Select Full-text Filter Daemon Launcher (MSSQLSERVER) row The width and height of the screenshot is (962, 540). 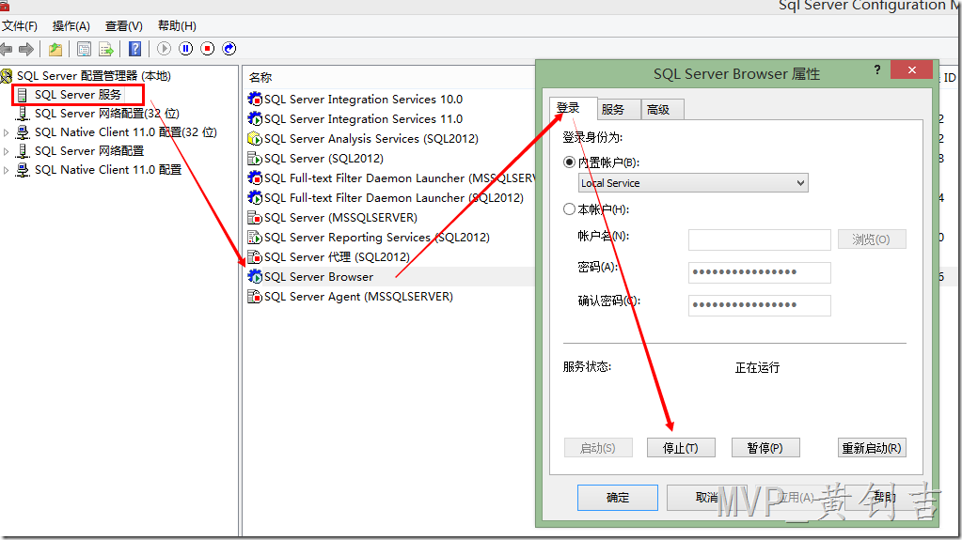pyautogui.click(x=390, y=178)
